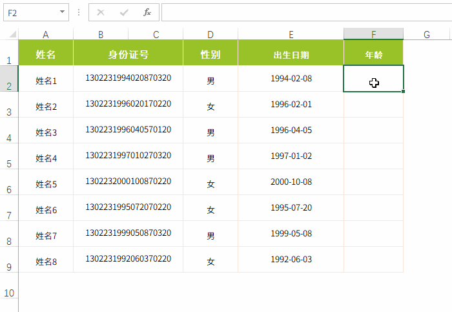Image resolution: width=452 pixels, height=312 pixels.
Task: Click the Cancel X icon in formula bar
Action: tap(101, 12)
